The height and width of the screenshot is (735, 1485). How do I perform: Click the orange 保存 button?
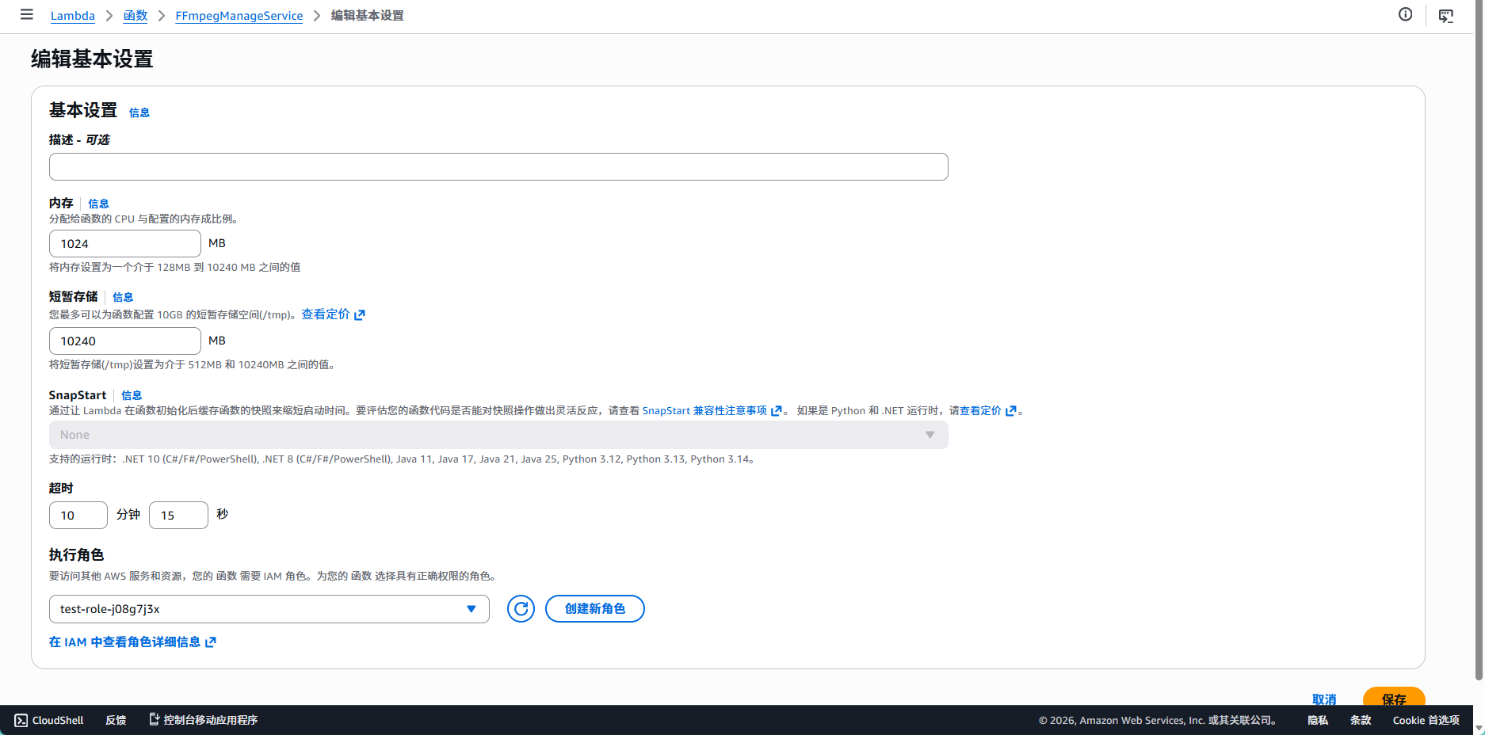tap(1393, 698)
